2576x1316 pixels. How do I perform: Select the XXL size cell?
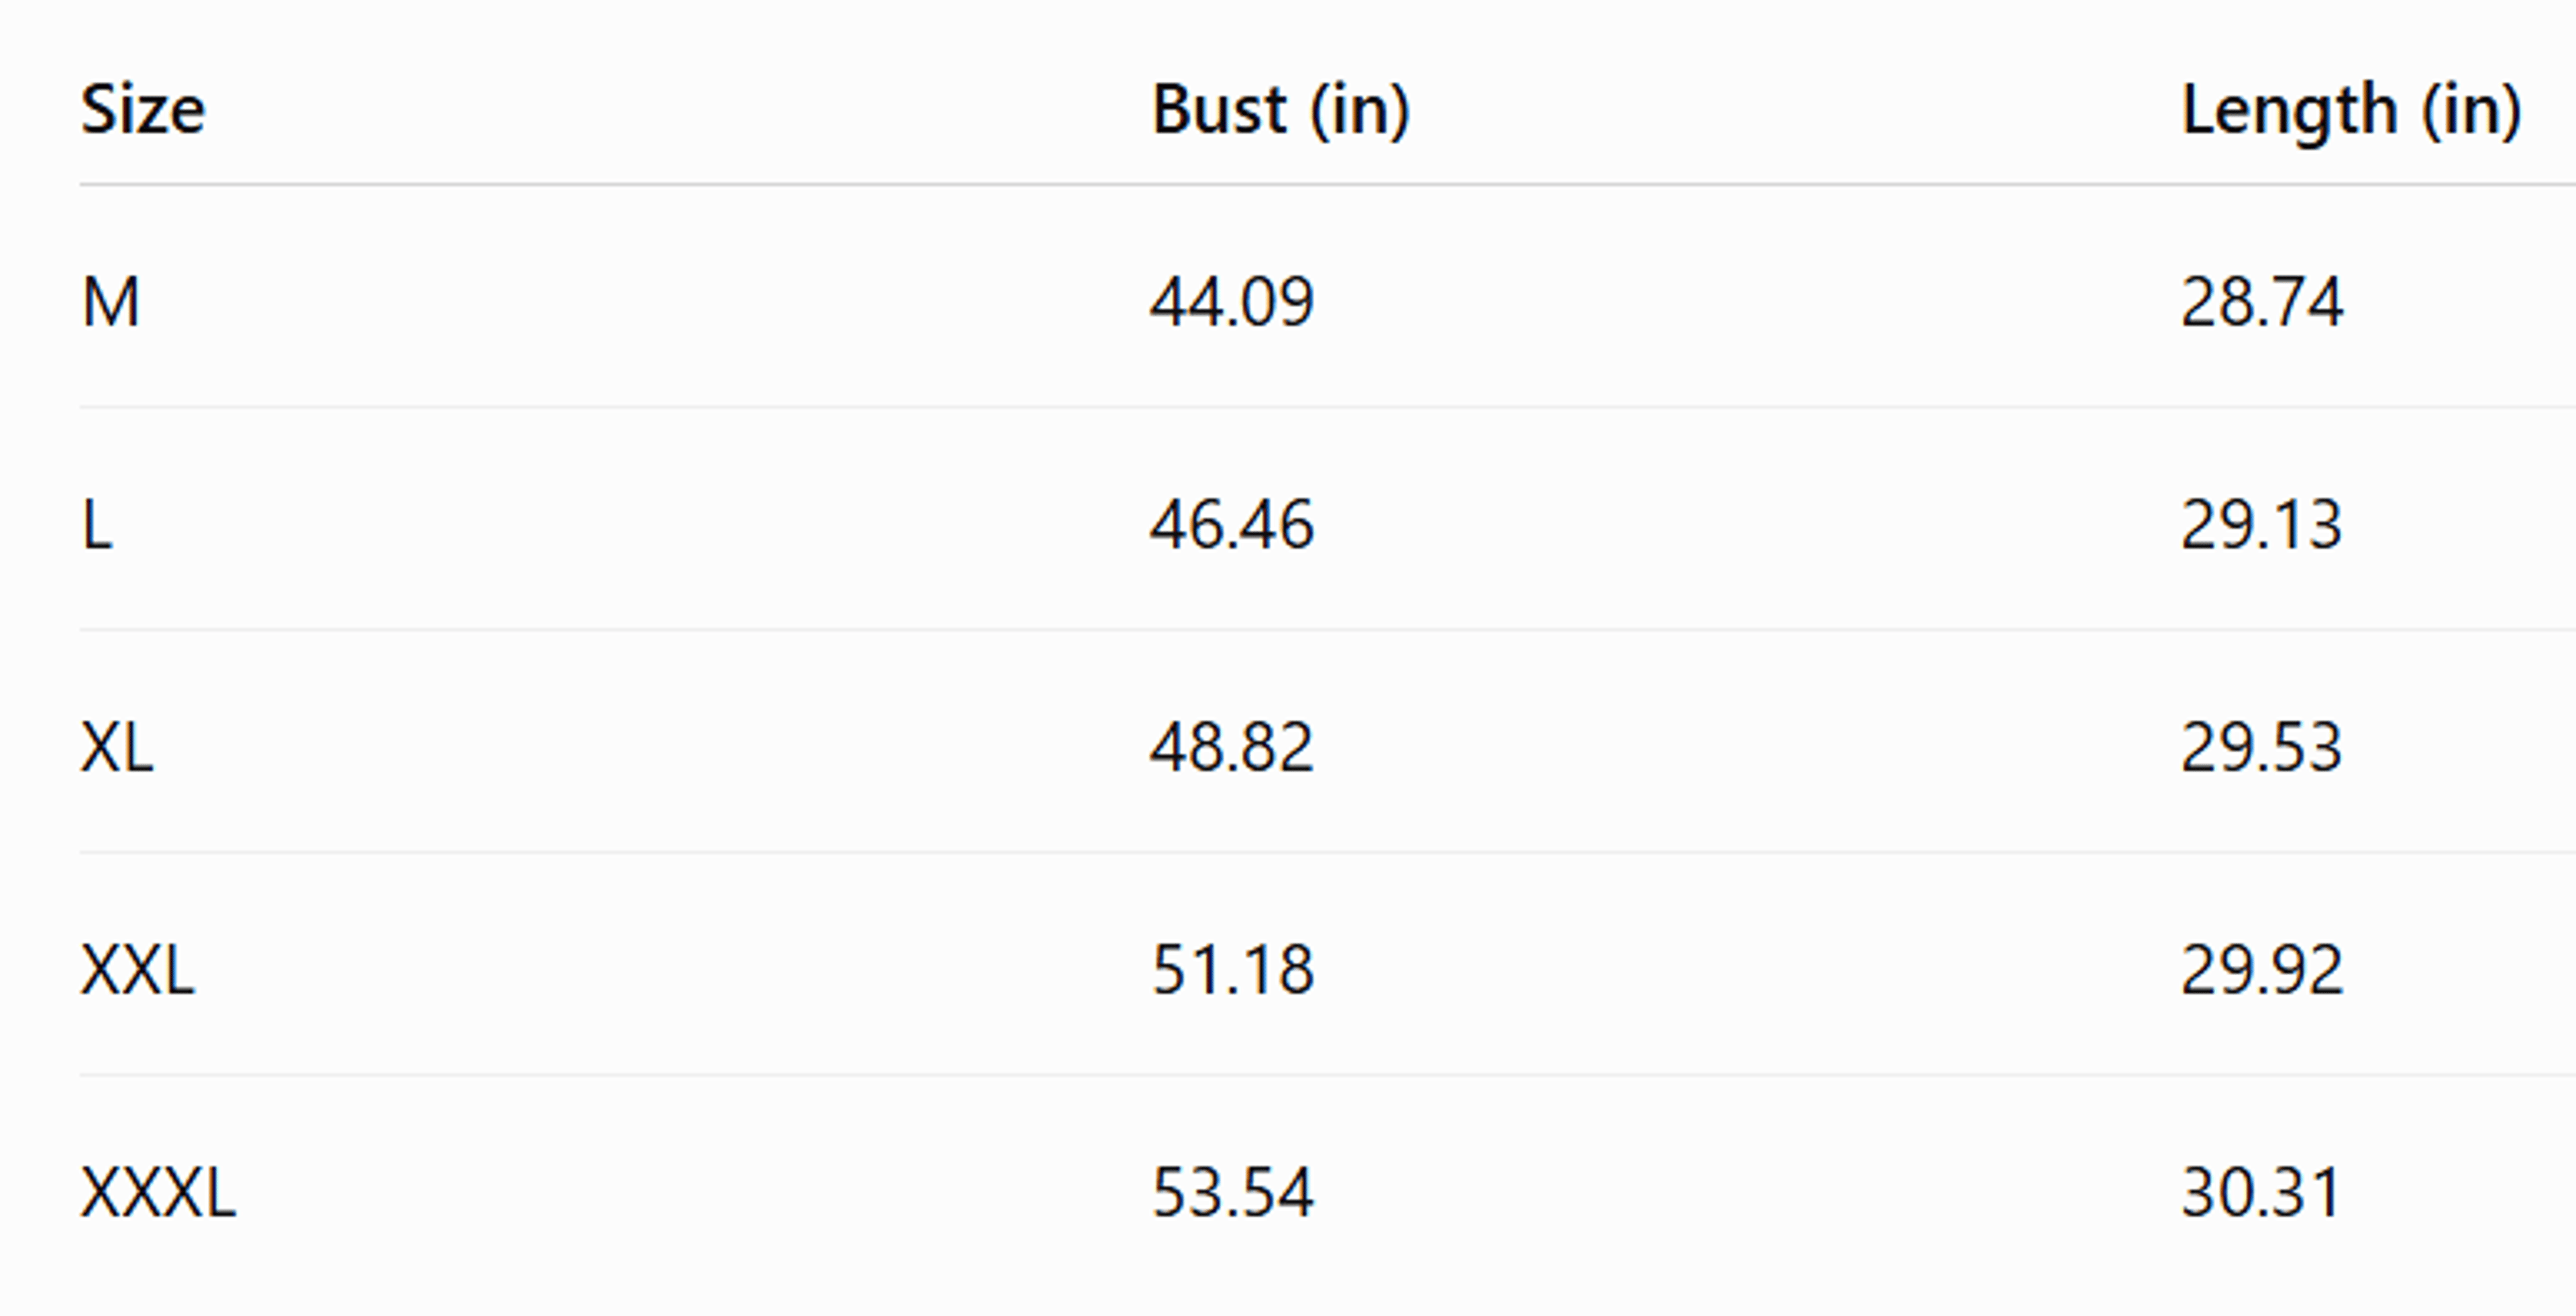(137, 970)
